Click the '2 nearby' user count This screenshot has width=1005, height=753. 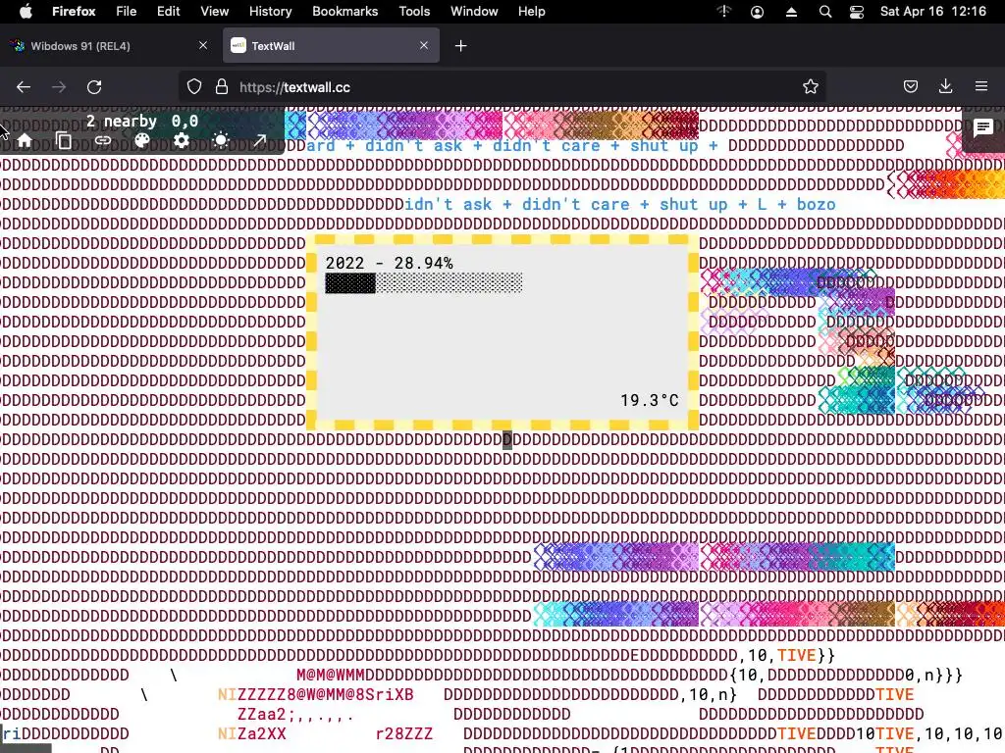click(122, 121)
